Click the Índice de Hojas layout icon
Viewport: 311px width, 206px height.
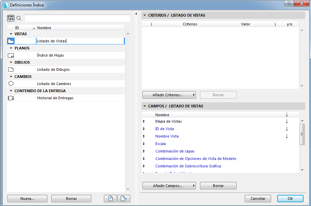[10, 55]
